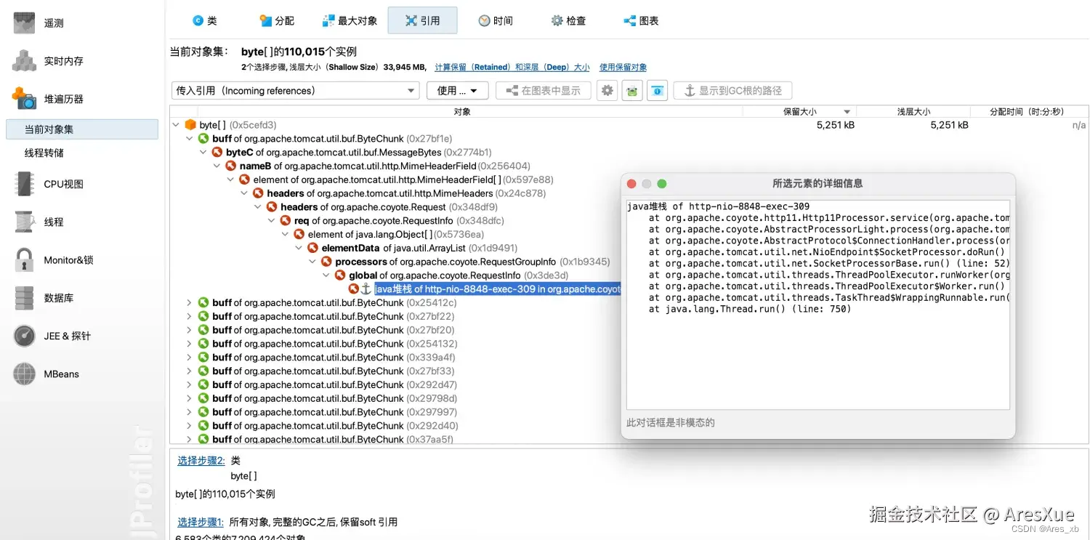Click the blue info panel icon button
Screen dimensions: 1090x540
657,91
